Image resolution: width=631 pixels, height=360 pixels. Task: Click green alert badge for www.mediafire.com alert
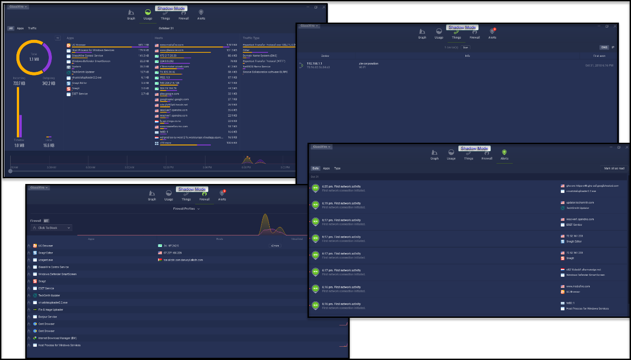coord(315,289)
